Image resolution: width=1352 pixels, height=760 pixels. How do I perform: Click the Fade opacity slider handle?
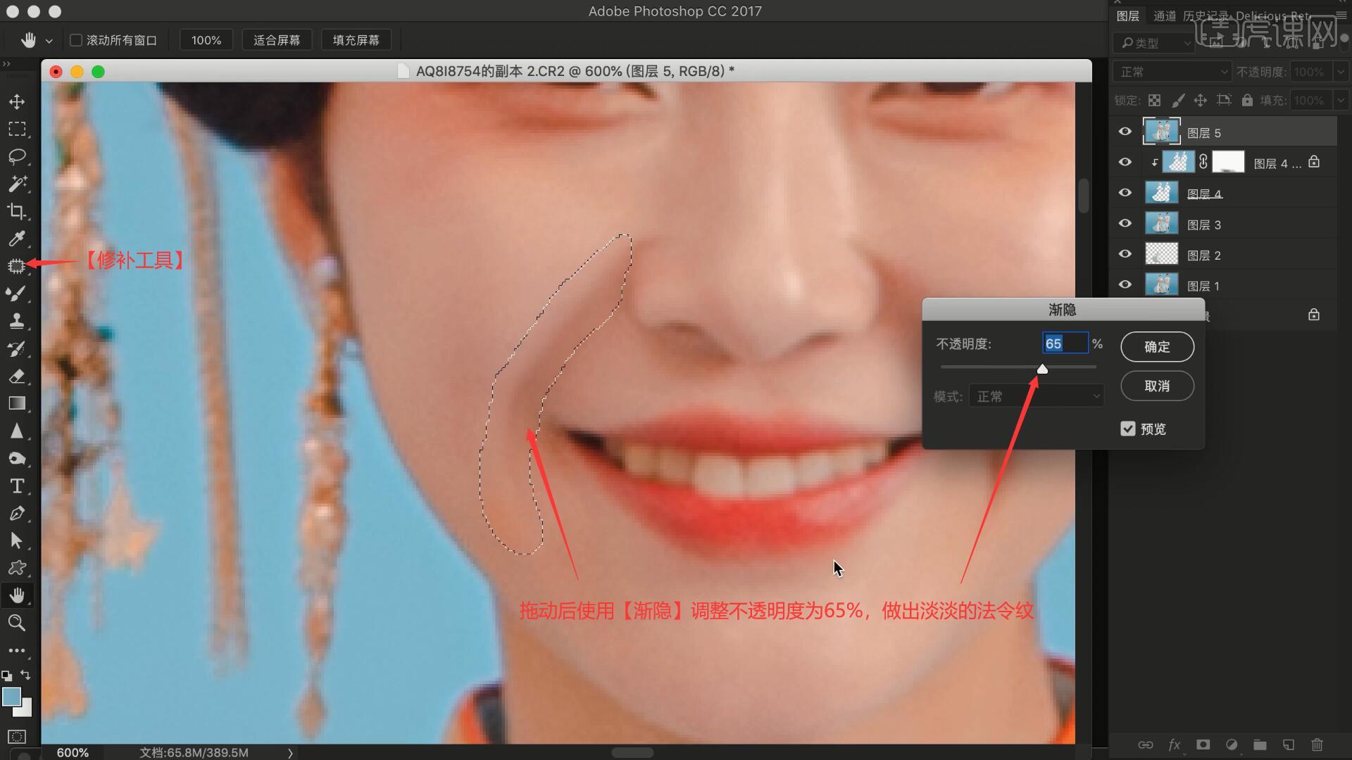(x=1042, y=369)
